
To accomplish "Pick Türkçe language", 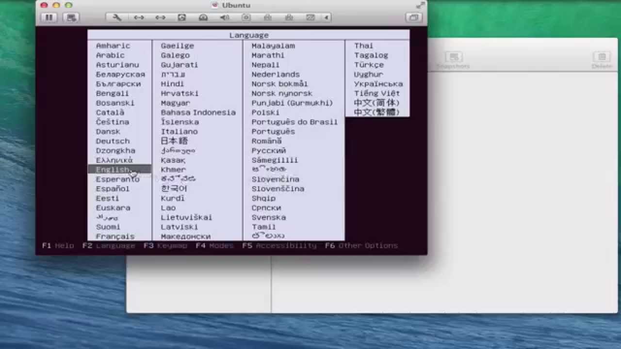I will (369, 64).
